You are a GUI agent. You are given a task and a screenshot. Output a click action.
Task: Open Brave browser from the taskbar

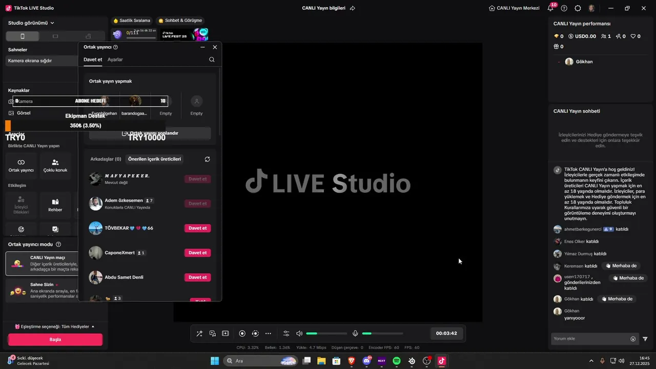(x=352, y=361)
